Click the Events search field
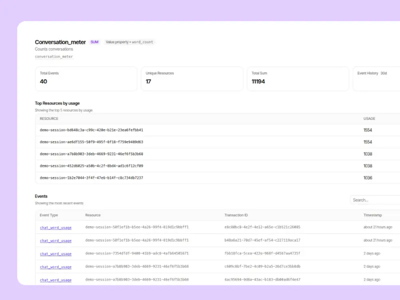 (x=375, y=200)
